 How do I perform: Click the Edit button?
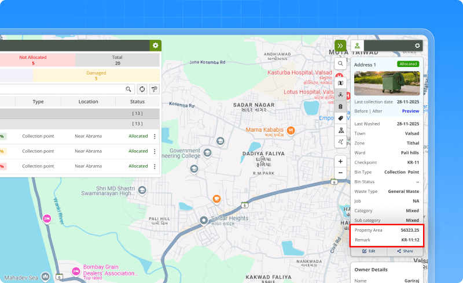click(x=368, y=251)
